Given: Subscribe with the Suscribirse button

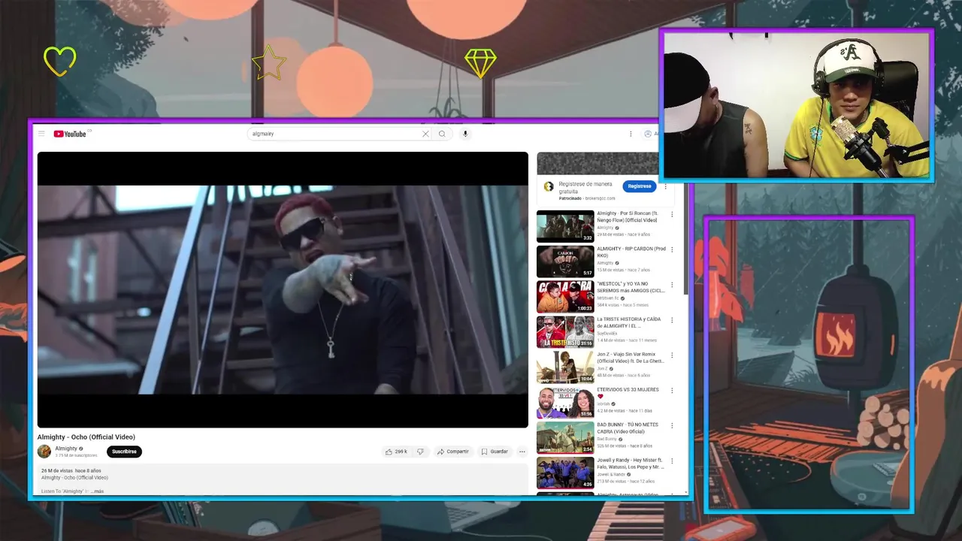Looking at the screenshot, I should coord(124,452).
